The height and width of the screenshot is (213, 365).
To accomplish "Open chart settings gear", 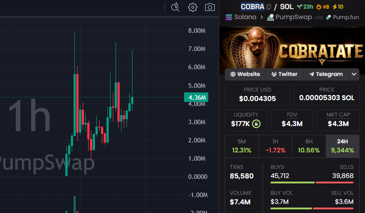I will click(192, 7).
